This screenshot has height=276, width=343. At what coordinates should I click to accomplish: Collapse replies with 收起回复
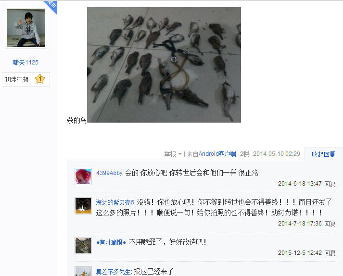(x=323, y=154)
